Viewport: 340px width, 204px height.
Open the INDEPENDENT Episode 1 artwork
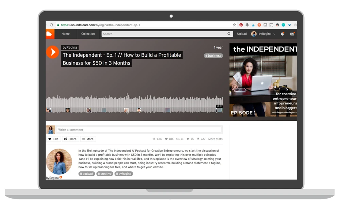point(263,80)
